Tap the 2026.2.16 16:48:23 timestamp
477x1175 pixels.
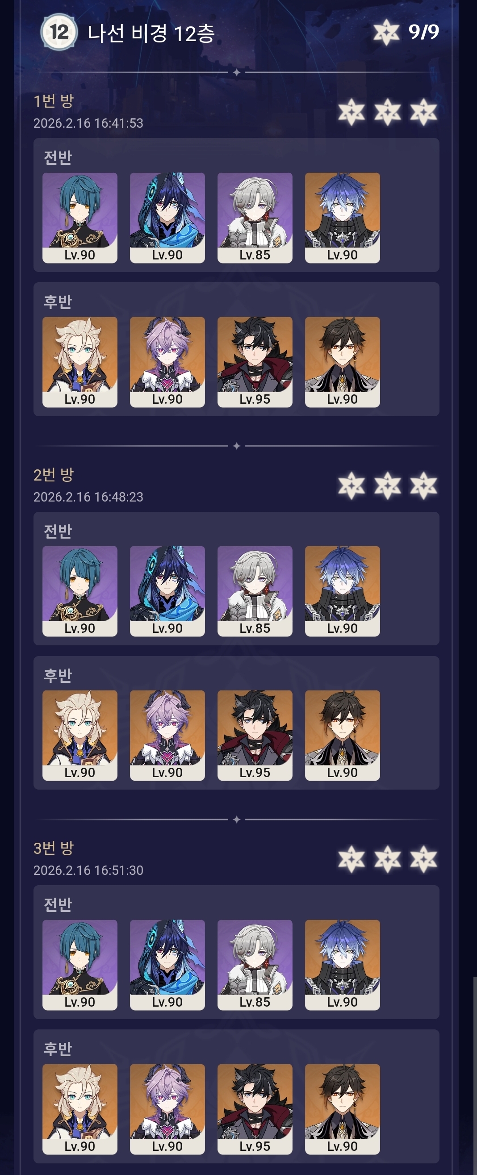pyautogui.click(x=88, y=497)
